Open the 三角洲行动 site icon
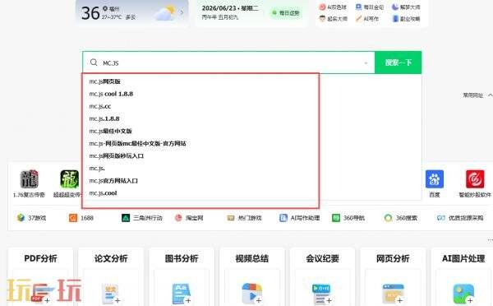Screen dimensions: 493x306 pyautogui.click(x=126, y=217)
